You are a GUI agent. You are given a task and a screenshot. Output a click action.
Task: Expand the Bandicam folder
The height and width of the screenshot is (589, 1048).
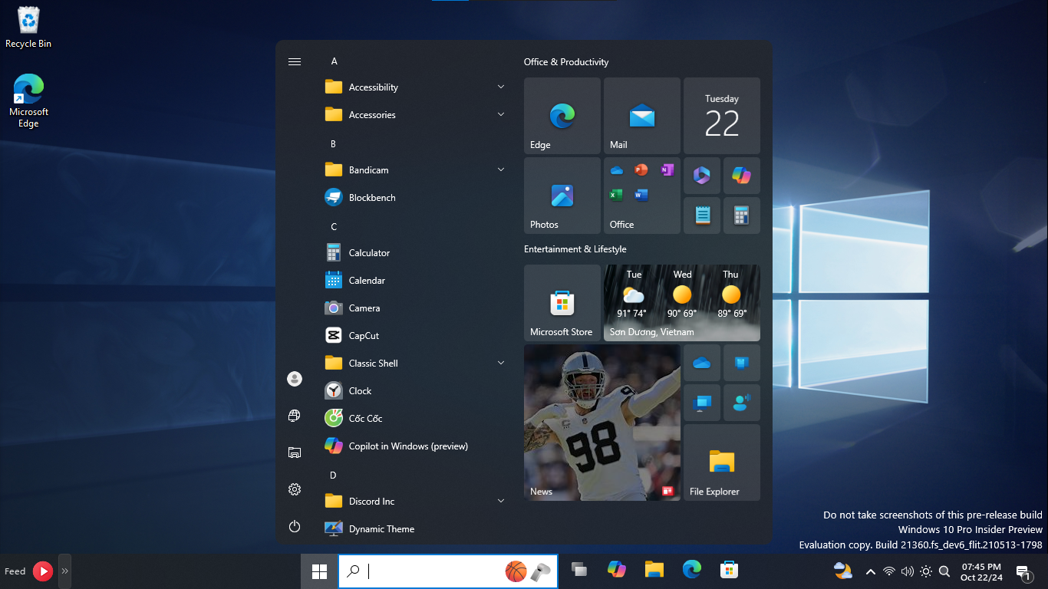click(x=416, y=169)
